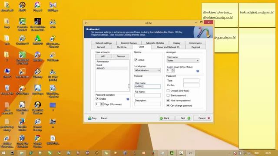This screenshot has height=156, width=278.
Task: Open the AIMP desktop shortcut
Action: coord(22,7)
